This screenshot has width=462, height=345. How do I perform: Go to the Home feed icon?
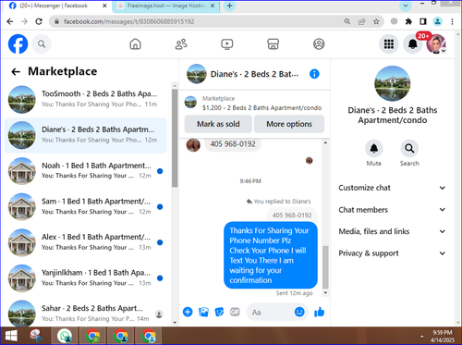(x=135, y=44)
